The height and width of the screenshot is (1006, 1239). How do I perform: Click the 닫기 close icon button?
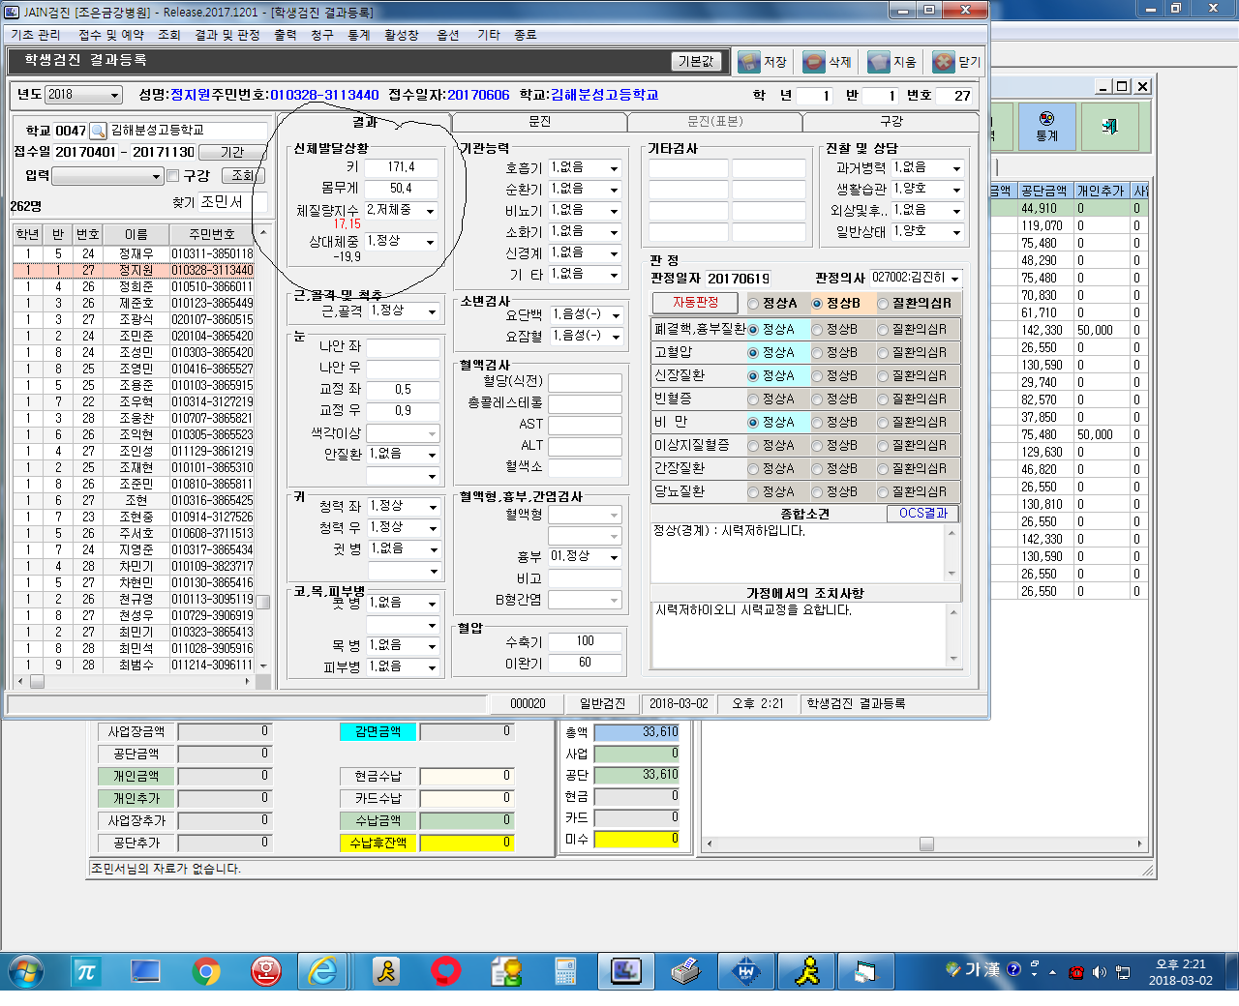pos(956,62)
